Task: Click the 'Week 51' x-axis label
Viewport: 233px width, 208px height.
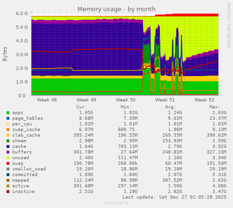Action: (165, 100)
